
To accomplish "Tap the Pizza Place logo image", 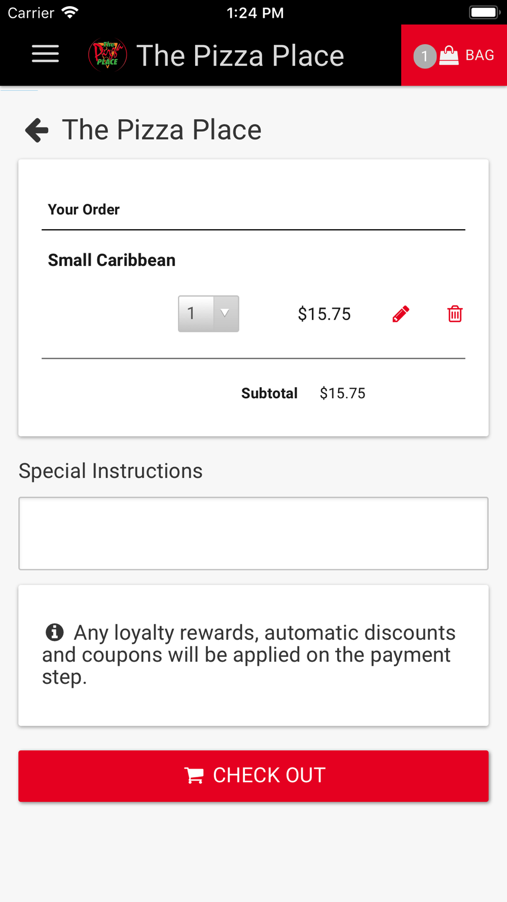I will pyautogui.click(x=107, y=55).
